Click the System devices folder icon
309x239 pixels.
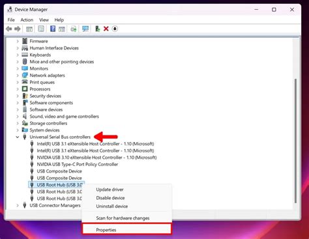[x=25, y=130]
